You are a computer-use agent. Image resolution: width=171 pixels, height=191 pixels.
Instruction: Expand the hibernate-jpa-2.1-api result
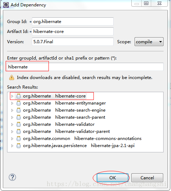[12, 146]
